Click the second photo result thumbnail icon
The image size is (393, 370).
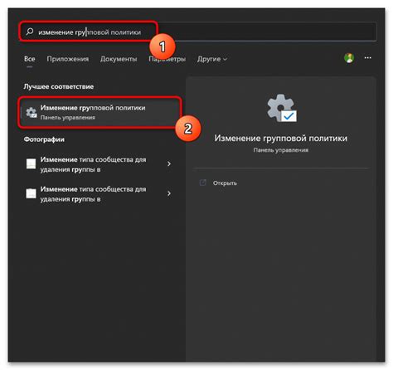coord(31,193)
